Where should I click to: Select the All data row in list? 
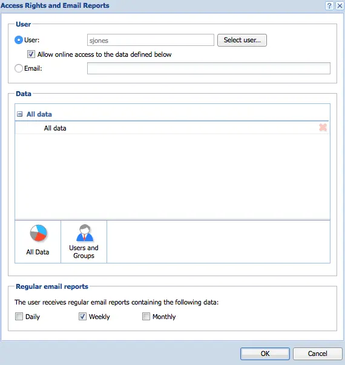coord(172,128)
